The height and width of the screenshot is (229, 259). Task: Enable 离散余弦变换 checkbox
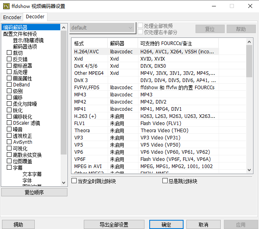point(9,155)
